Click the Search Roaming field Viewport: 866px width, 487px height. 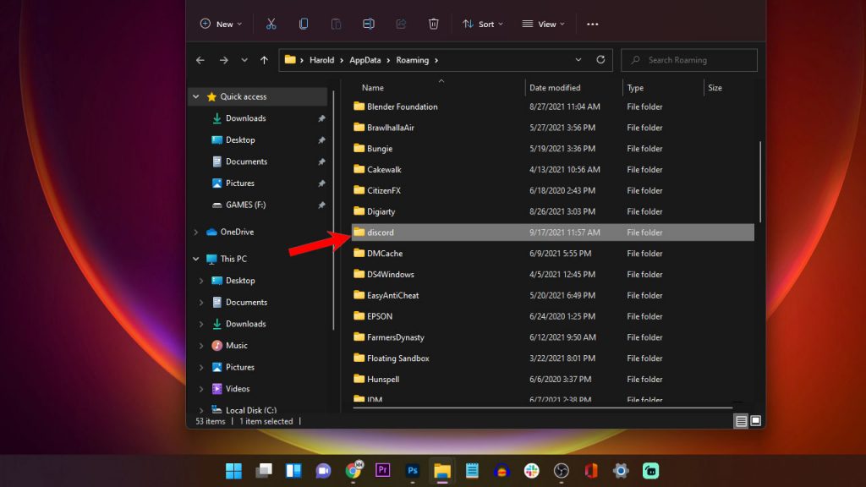(689, 60)
